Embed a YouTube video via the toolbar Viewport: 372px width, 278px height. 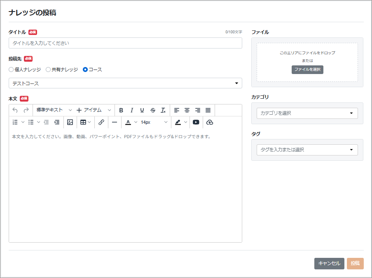(x=196, y=122)
